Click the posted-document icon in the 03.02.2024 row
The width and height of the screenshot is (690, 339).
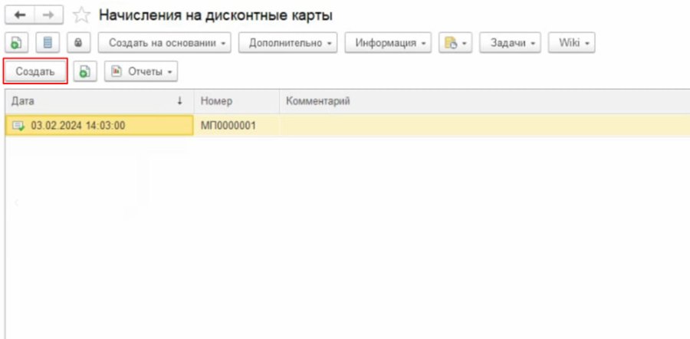pos(18,126)
